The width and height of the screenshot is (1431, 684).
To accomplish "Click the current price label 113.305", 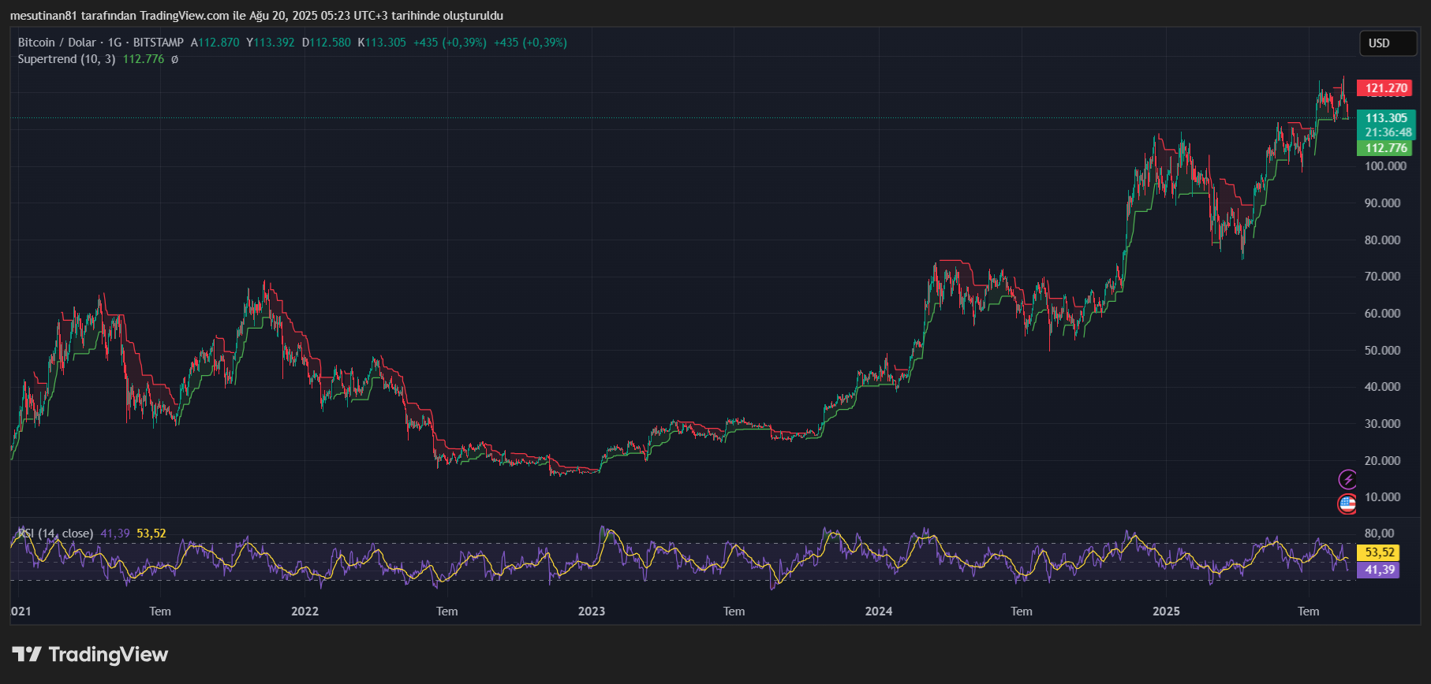I will 1386,118.
